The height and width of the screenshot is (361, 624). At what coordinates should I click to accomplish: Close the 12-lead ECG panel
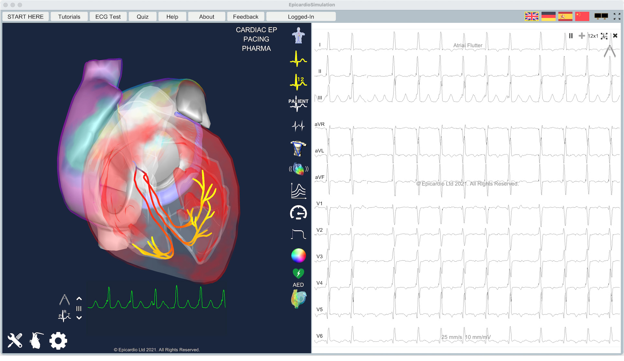point(615,36)
